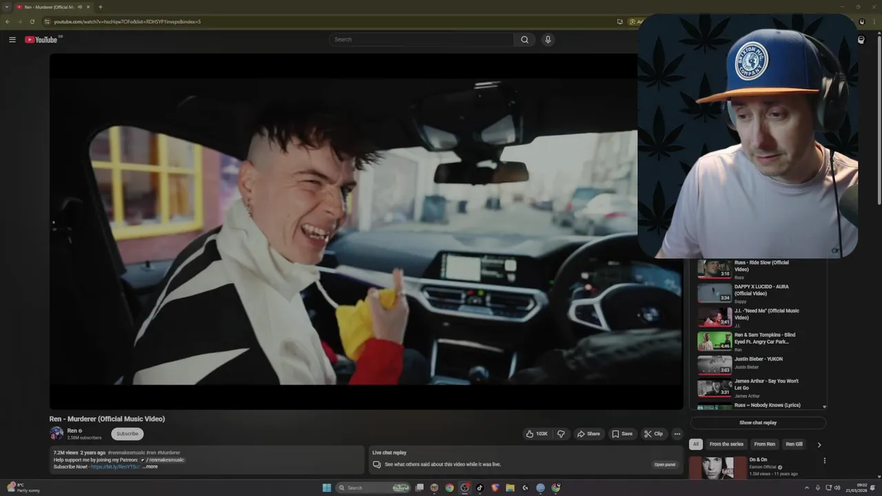Select the From Ren chip
Image resolution: width=882 pixels, height=496 pixels.
coord(764,444)
